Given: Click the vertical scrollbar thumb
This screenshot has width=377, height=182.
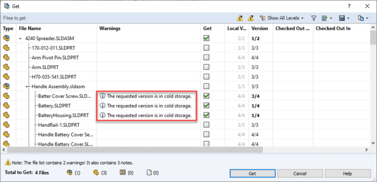Looking at the screenshot, I should [373, 37].
